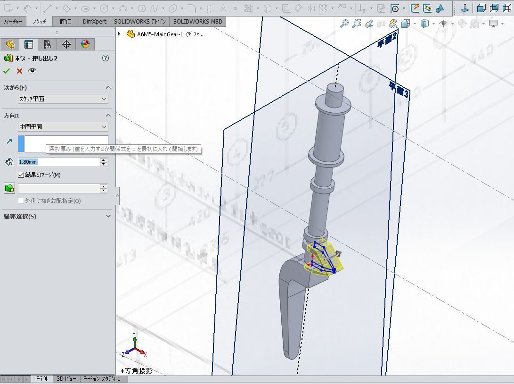Expand the A6M5-MainGear-L tree node
This screenshot has height=384, width=514.
click(x=120, y=34)
